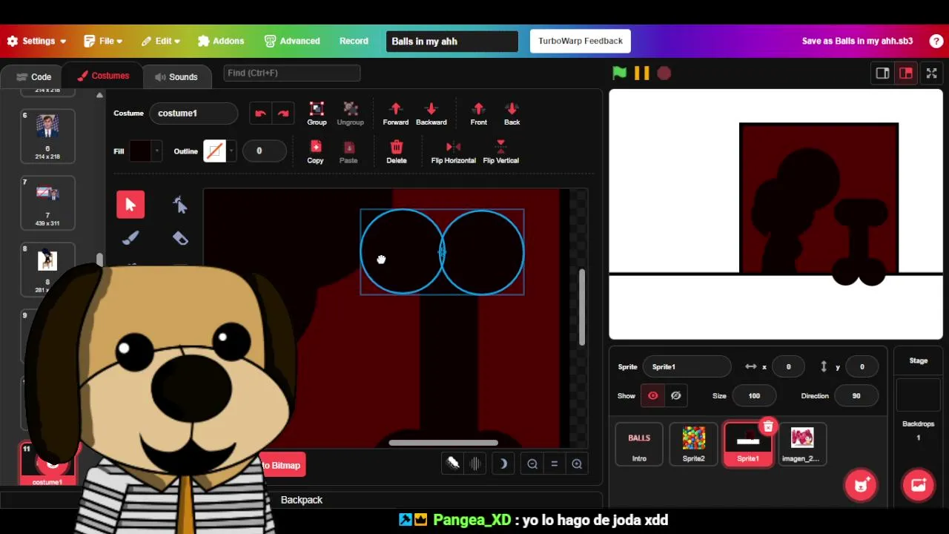
Task: Open the Choose a Backdrop button
Action: point(918,485)
